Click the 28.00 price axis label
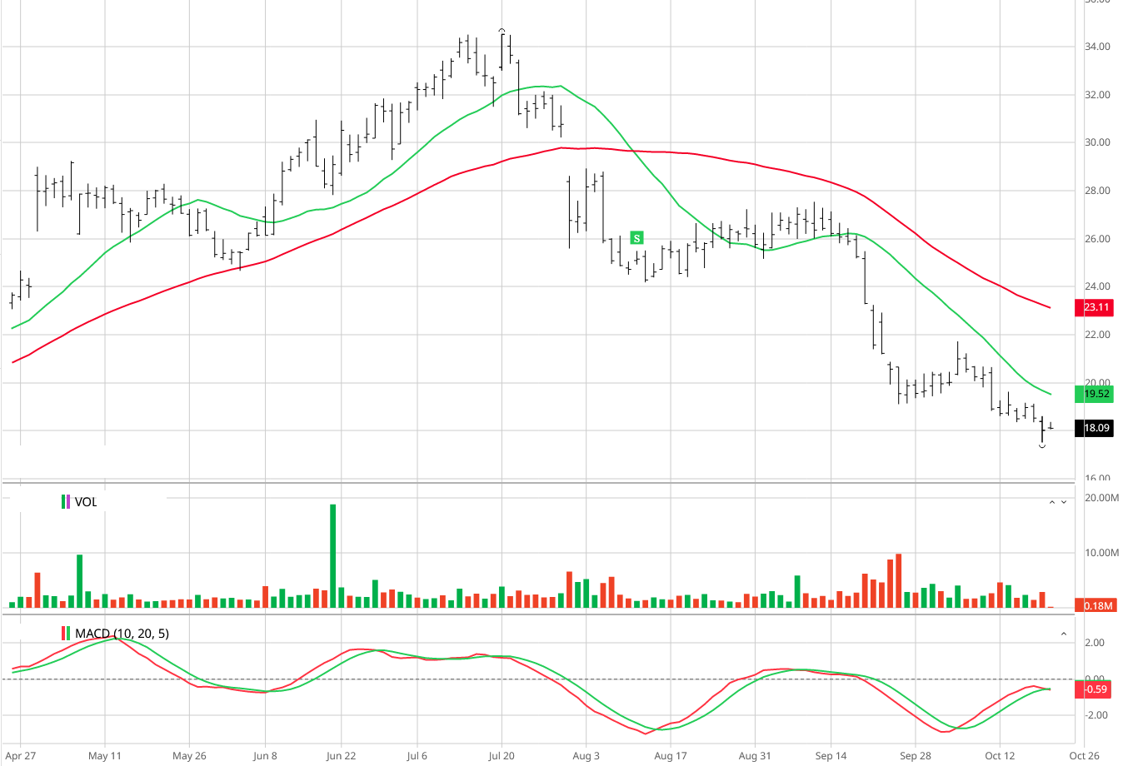The height and width of the screenshot is (766, 1128). (1097, 191)
